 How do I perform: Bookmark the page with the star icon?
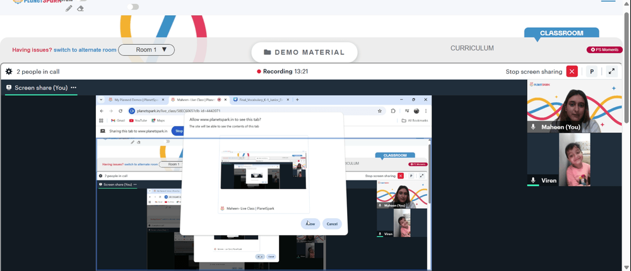pos(379,110)
